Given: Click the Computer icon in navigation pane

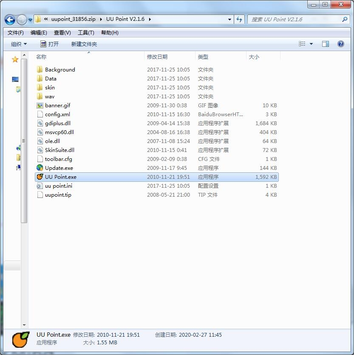Looking at the screenshot, I should point(15,79).
